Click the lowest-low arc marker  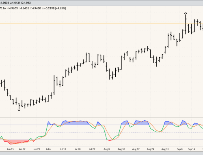[19, 110]
